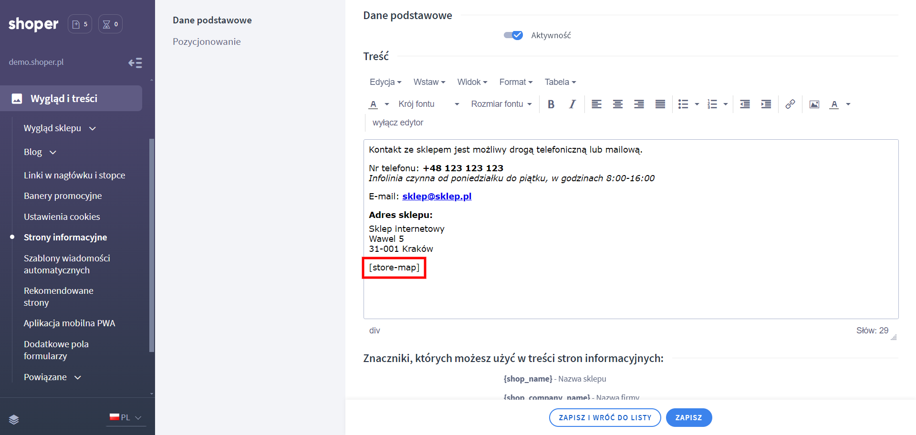
Task: Insert a hyperlink using link icon
Action: (x=790, y=104)
